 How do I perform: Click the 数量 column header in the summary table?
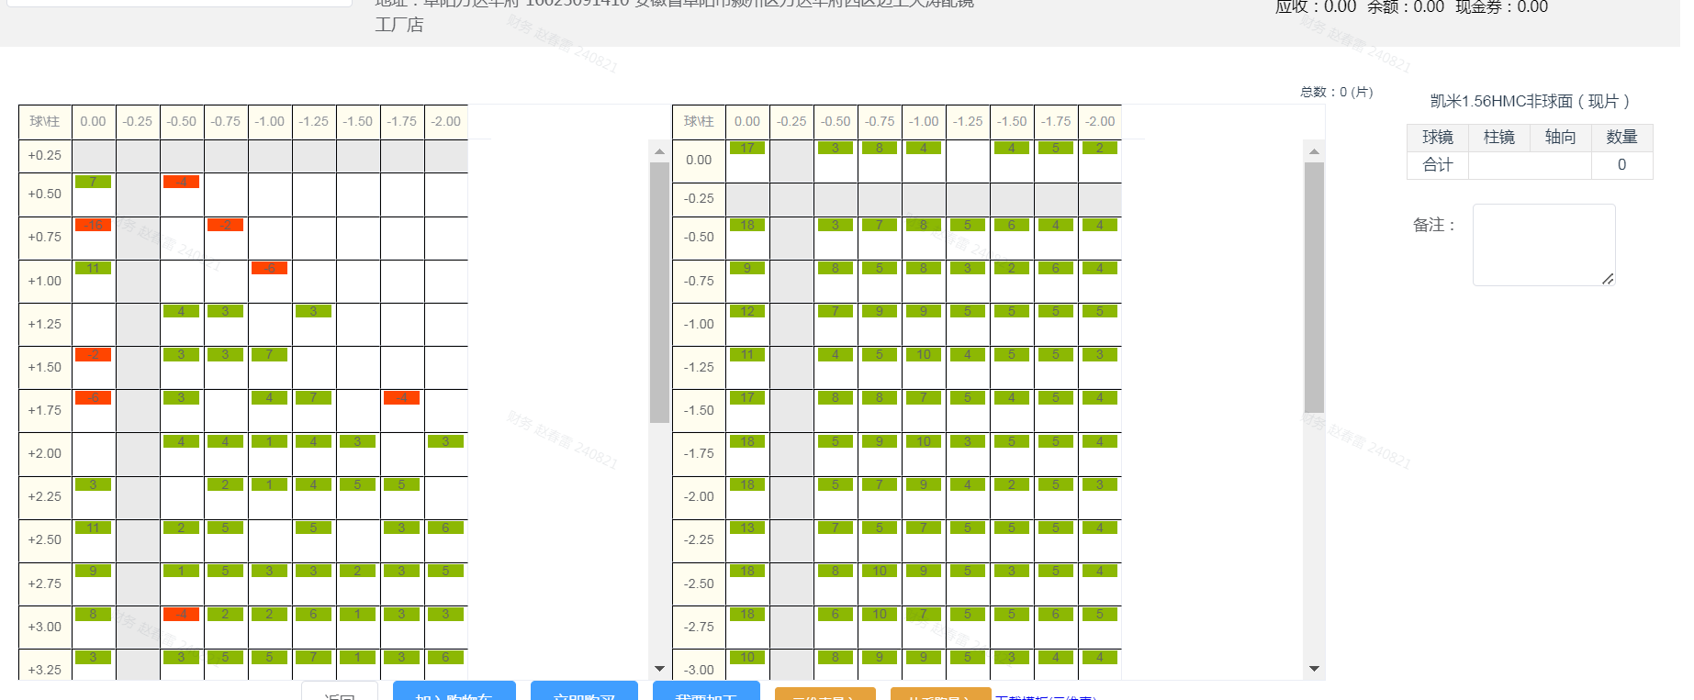(x=1621, y=138)
